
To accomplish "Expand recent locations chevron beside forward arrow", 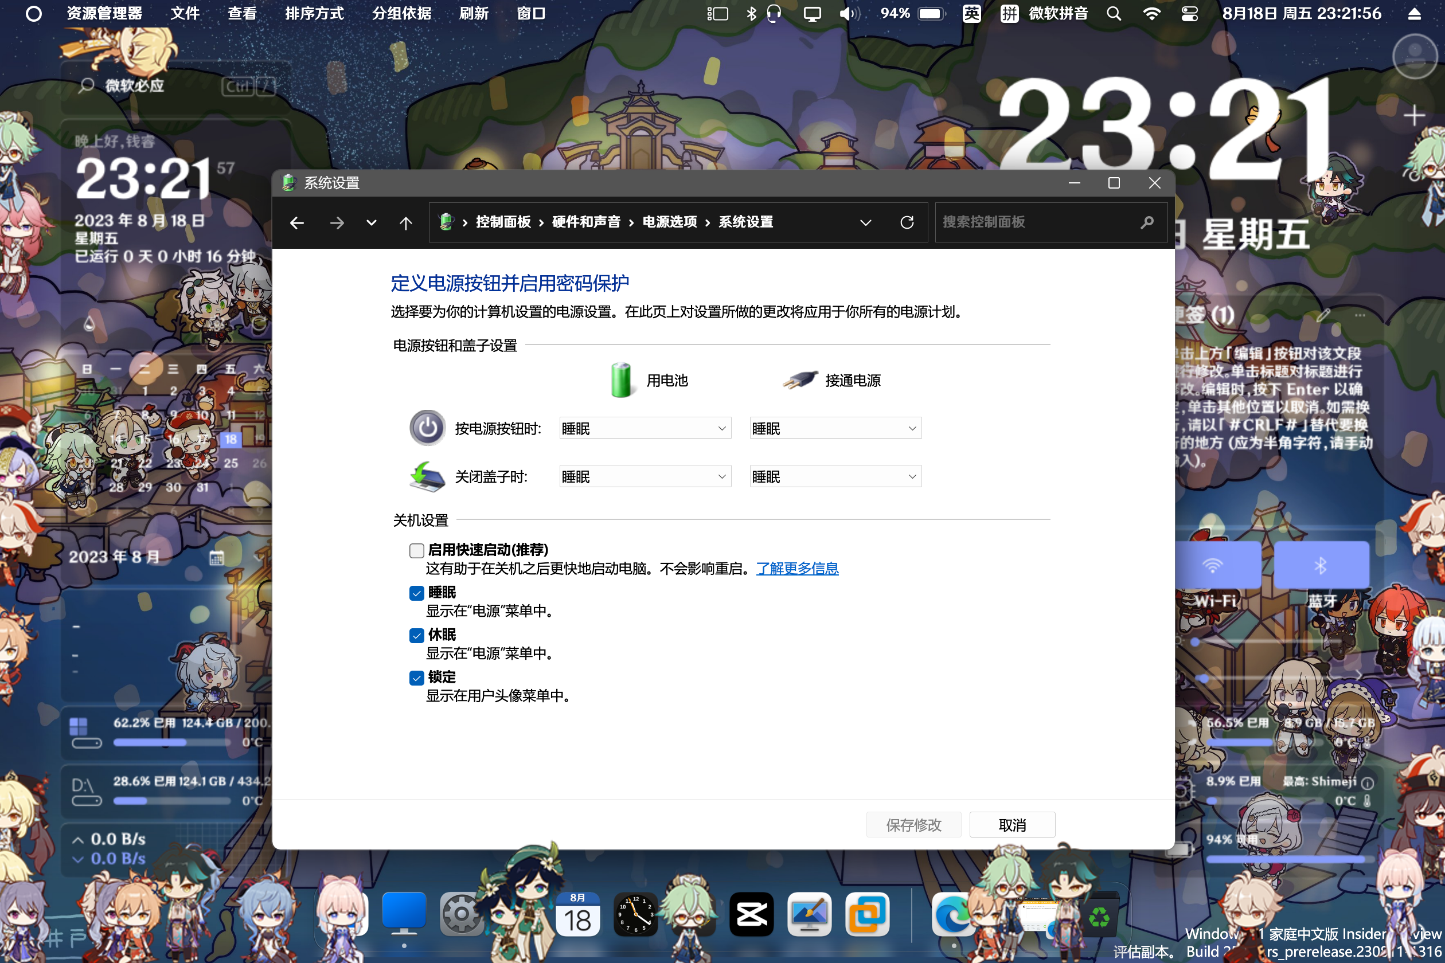I will 371,222.
